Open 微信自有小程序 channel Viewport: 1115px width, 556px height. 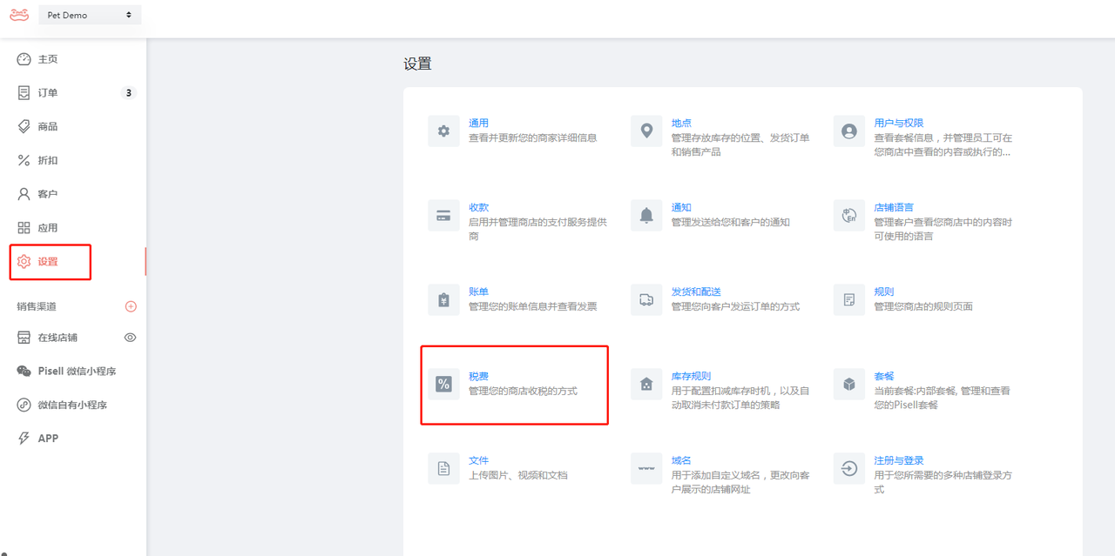pyautogui.click(x=72, y=405)
